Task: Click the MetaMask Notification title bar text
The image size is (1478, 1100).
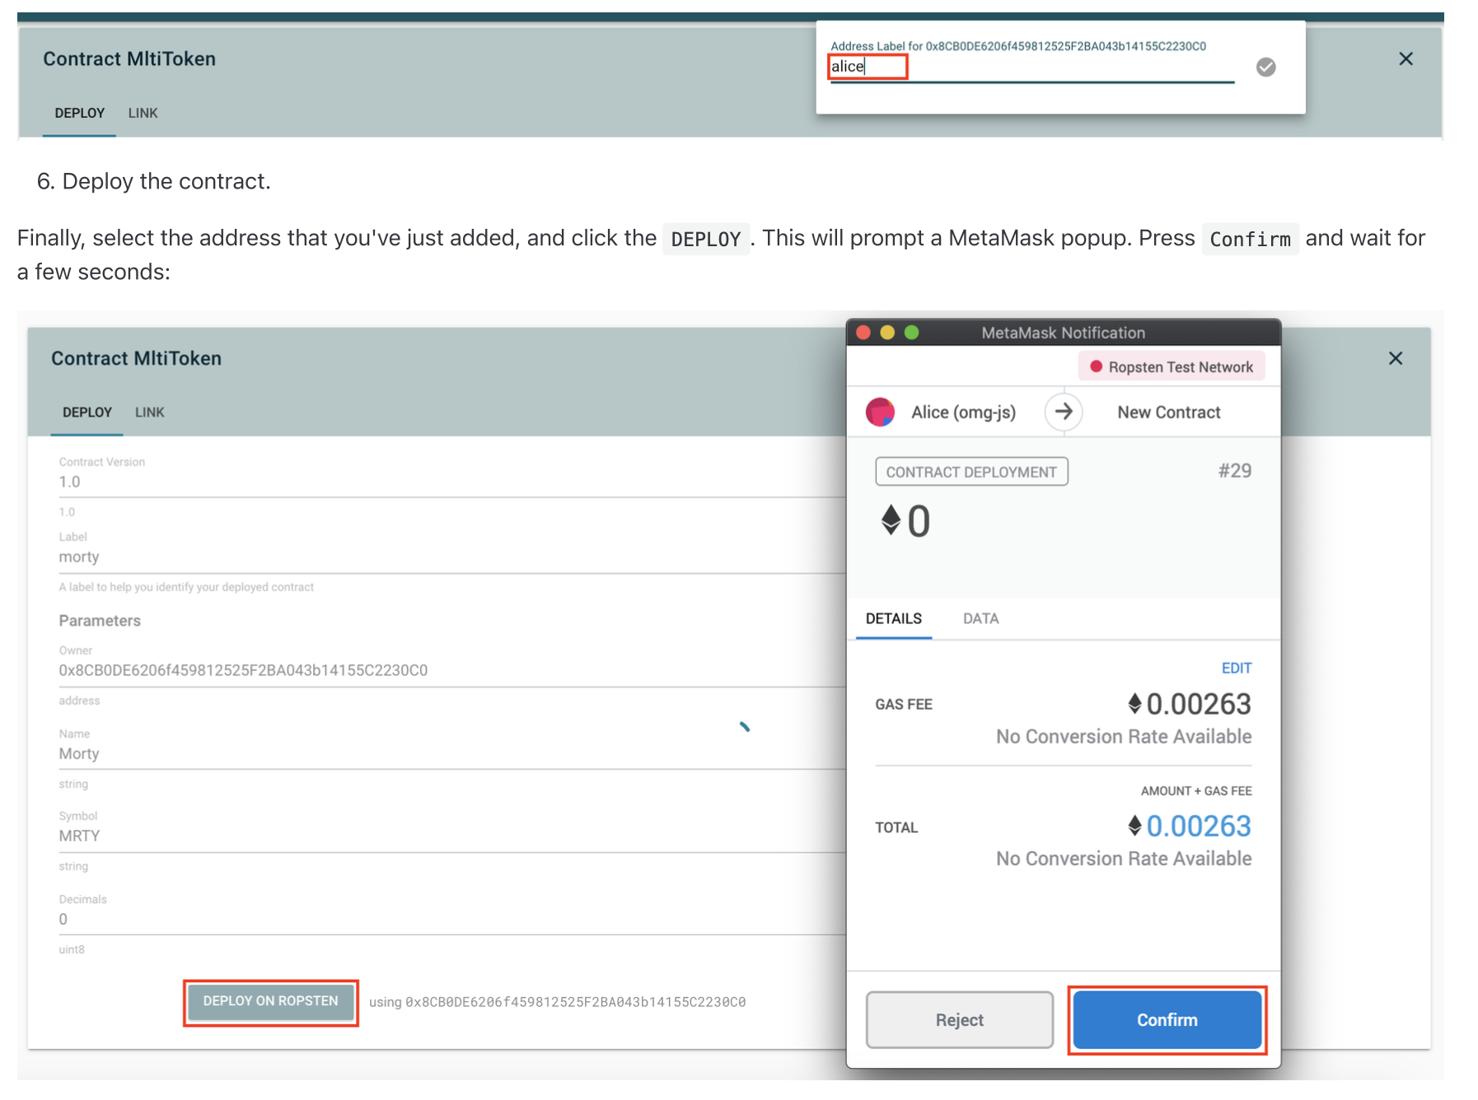Action: [1063, 333]
